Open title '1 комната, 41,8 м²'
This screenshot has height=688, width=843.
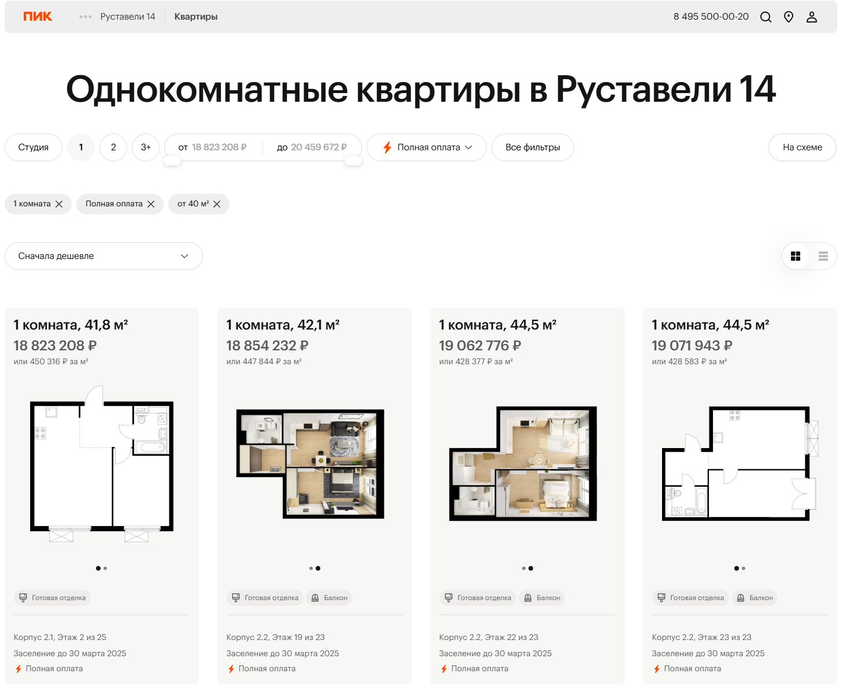(x=71, y=325)
